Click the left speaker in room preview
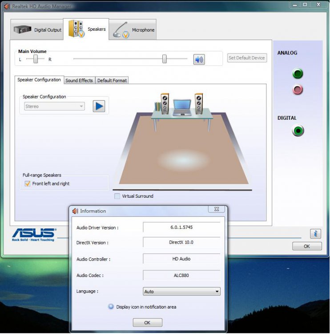Viewport: 330px width, 334px height. pos(165,103)
